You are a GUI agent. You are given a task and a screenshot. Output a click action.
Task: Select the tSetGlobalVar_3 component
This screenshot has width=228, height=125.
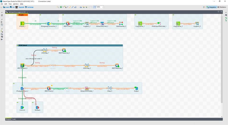click(x=121, y=23)
